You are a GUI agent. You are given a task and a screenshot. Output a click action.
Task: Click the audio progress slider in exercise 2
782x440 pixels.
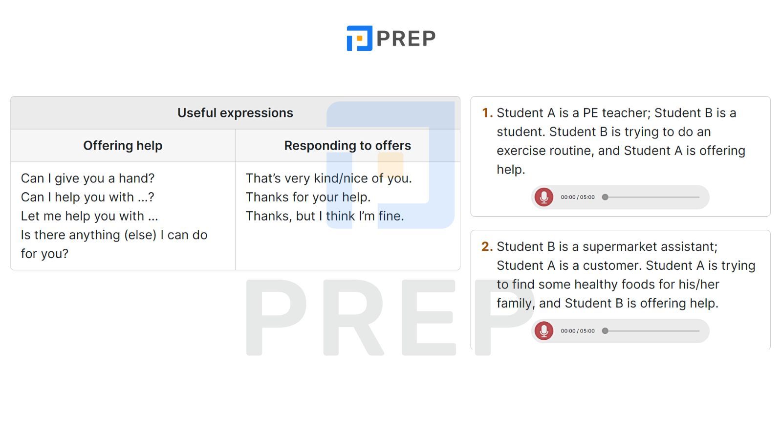click(652, 331)
